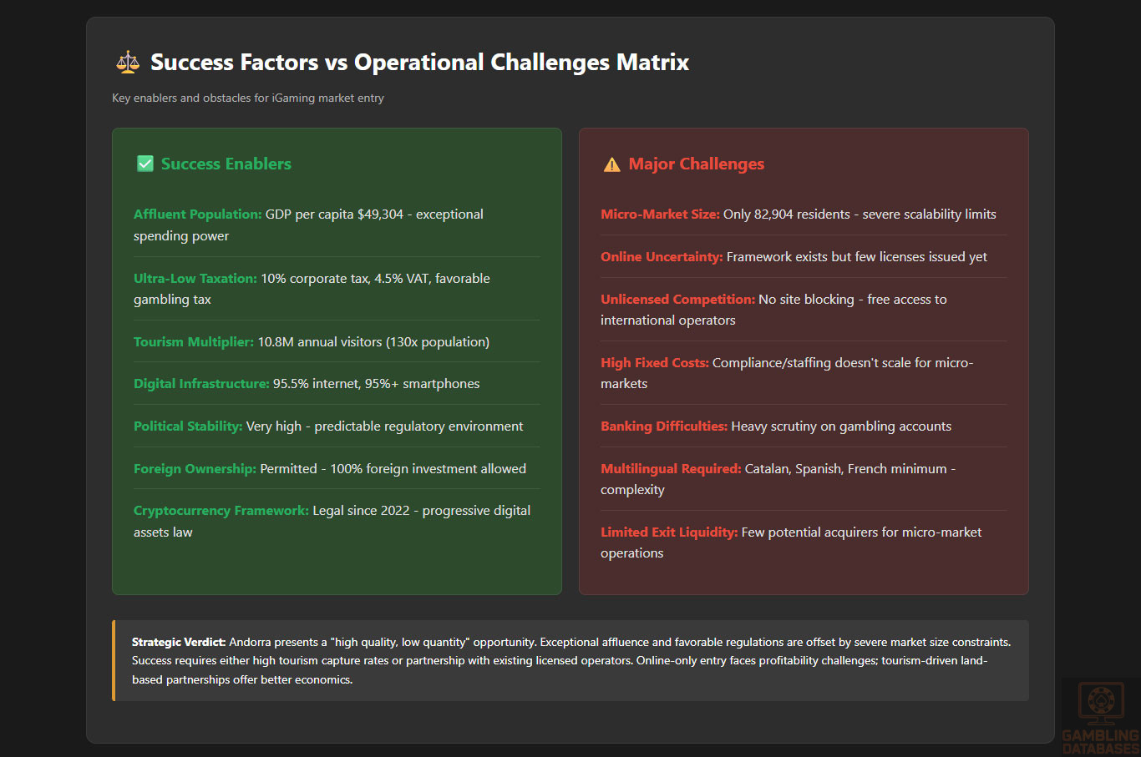Image resolution: width=1141 pixels, height=757 pixels.
Task: Select the Success Enablers heading
Action: point(226,164)
